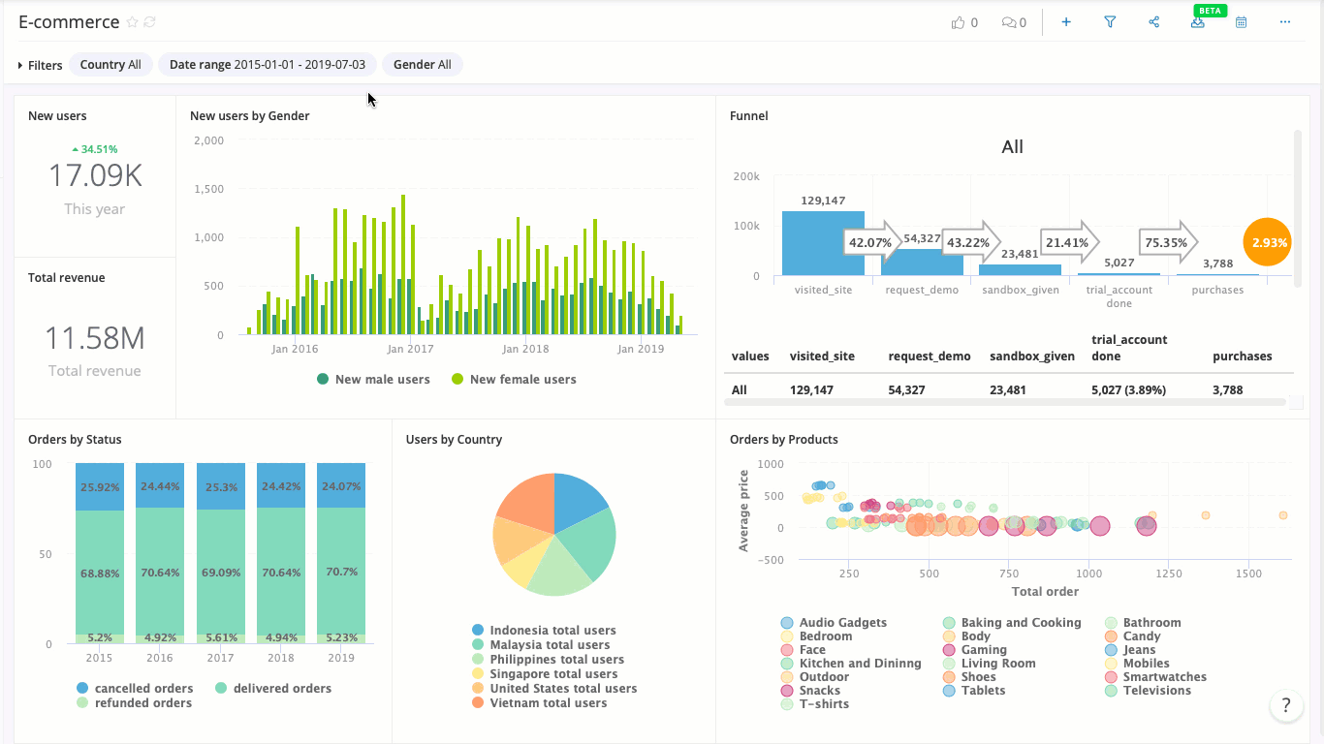Open the three-dots more options menu
Screen dimensions: 1324x744
(x=1285, y=22)
